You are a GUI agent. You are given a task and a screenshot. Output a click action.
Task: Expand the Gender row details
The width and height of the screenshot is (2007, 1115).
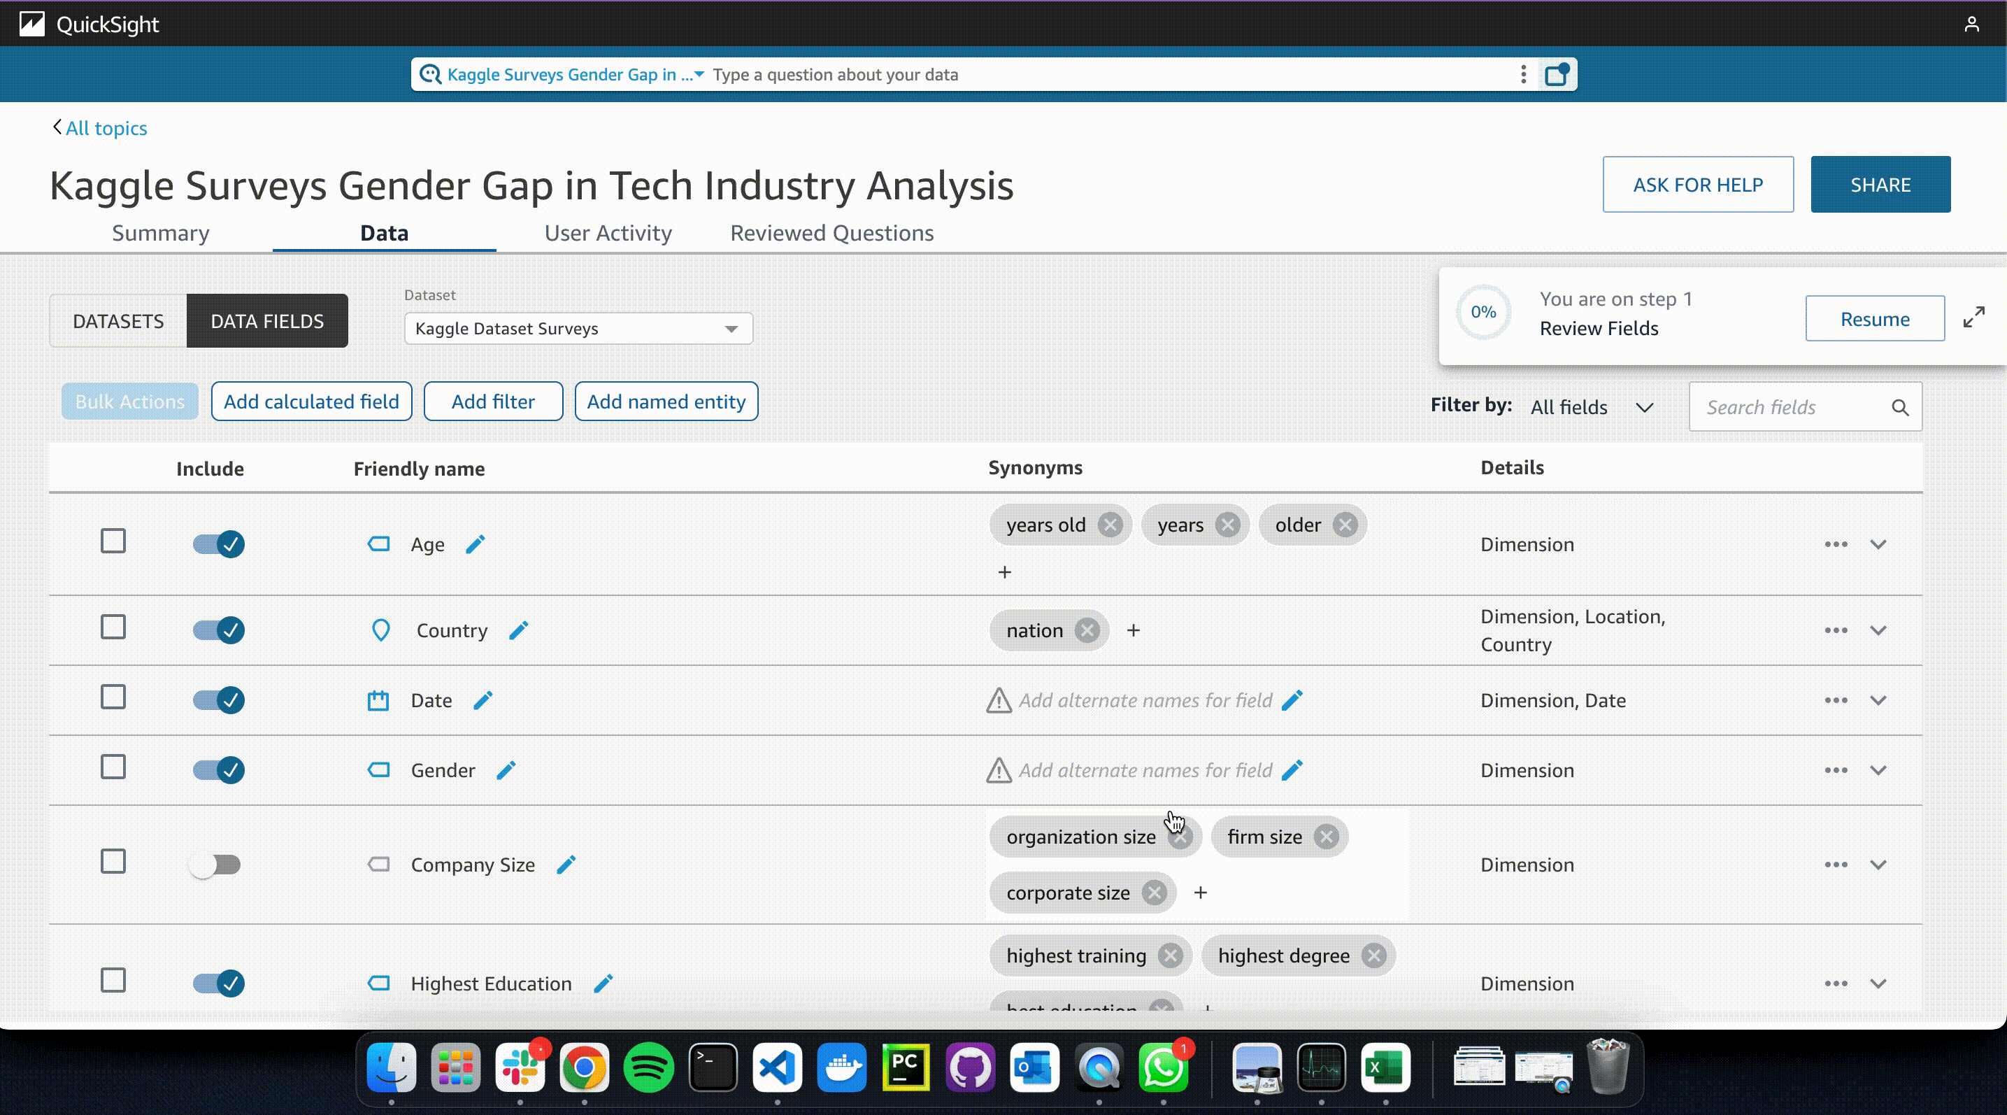pos(1878,770)
